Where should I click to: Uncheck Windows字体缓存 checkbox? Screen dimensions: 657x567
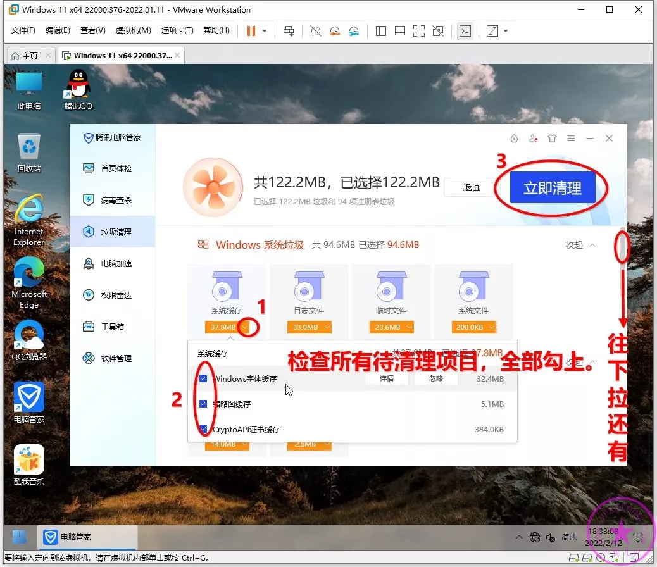(x=203, y=378)
